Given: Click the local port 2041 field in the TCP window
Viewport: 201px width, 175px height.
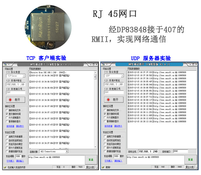Looking at the screenshot, I should tap(16, 92).
